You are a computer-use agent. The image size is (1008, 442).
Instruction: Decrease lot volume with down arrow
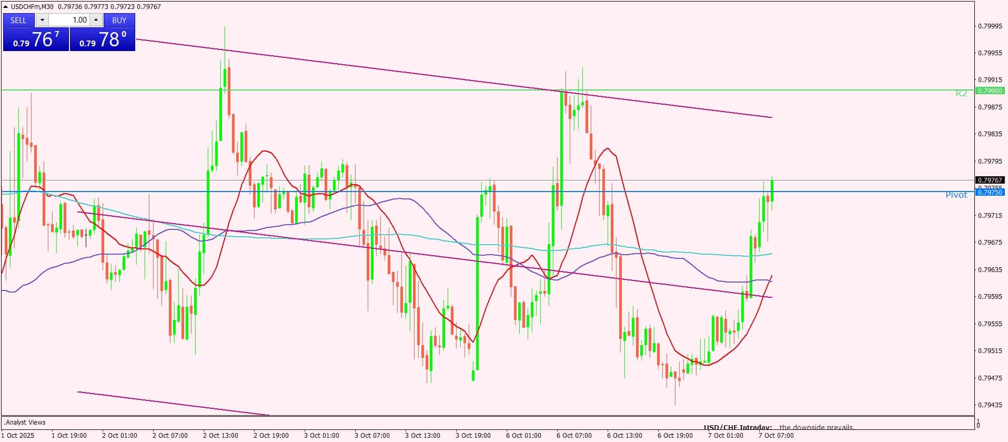tap(42, 20)
